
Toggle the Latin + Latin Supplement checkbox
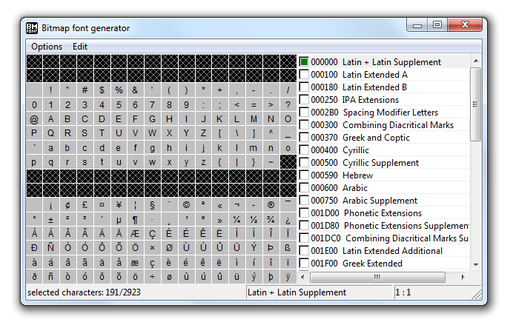304,61
